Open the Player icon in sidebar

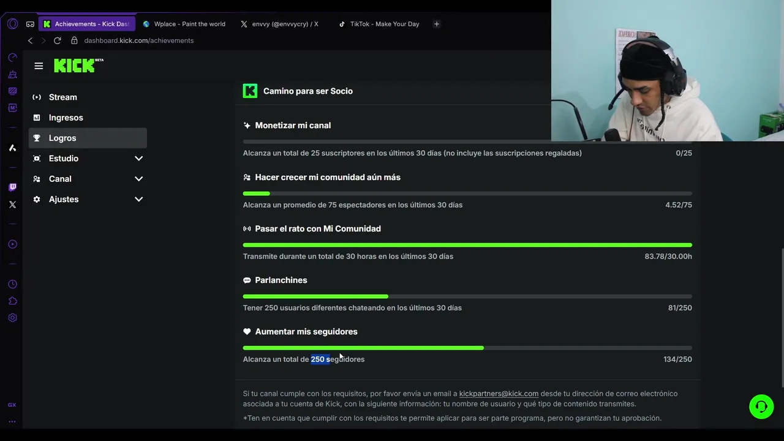[x=12, y=244]
